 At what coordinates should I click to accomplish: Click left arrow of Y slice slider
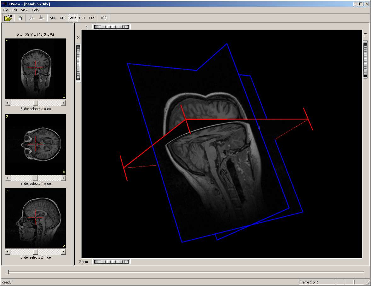coord(8,178)
